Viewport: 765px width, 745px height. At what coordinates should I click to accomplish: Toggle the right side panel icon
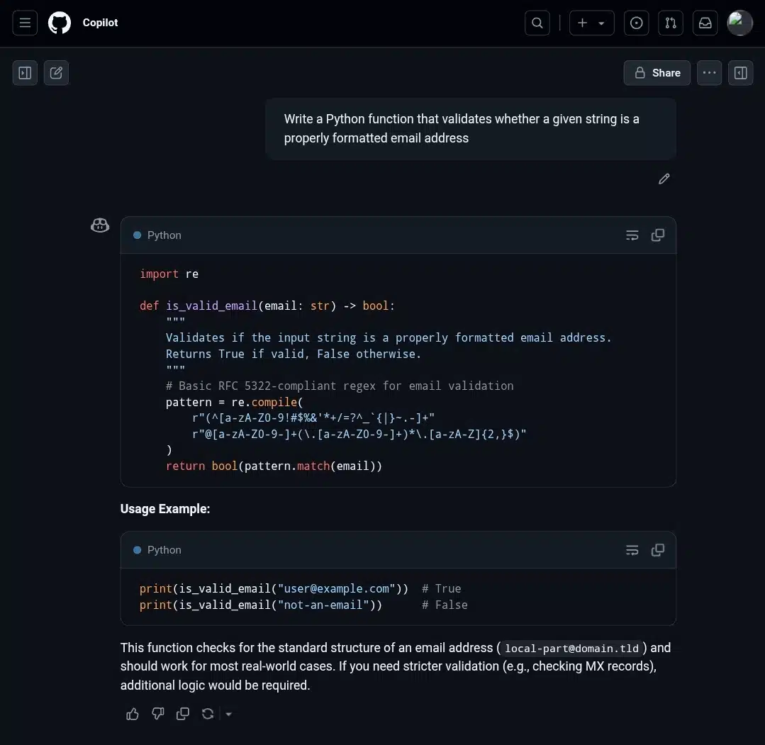point(740,73)
